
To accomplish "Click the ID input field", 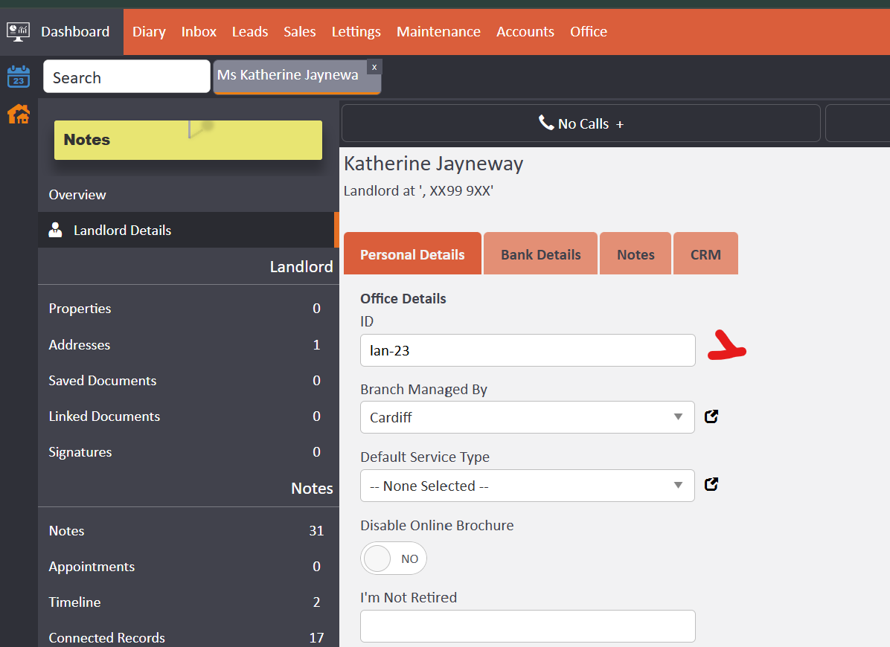I will click(x=527, y=350).
